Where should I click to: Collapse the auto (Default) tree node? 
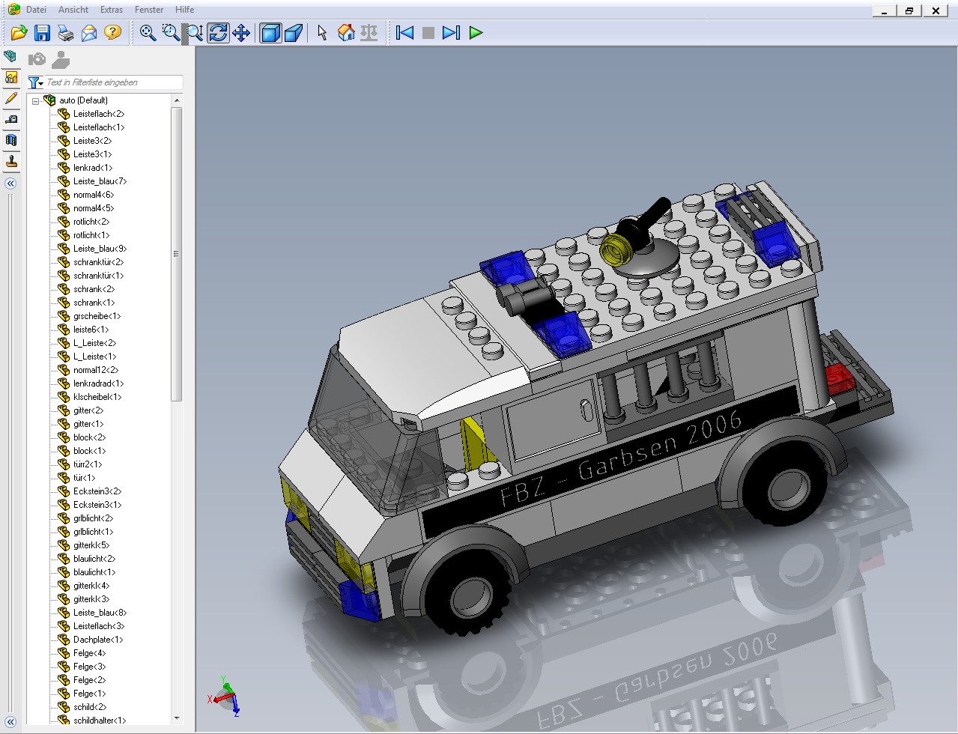(35, 101)
